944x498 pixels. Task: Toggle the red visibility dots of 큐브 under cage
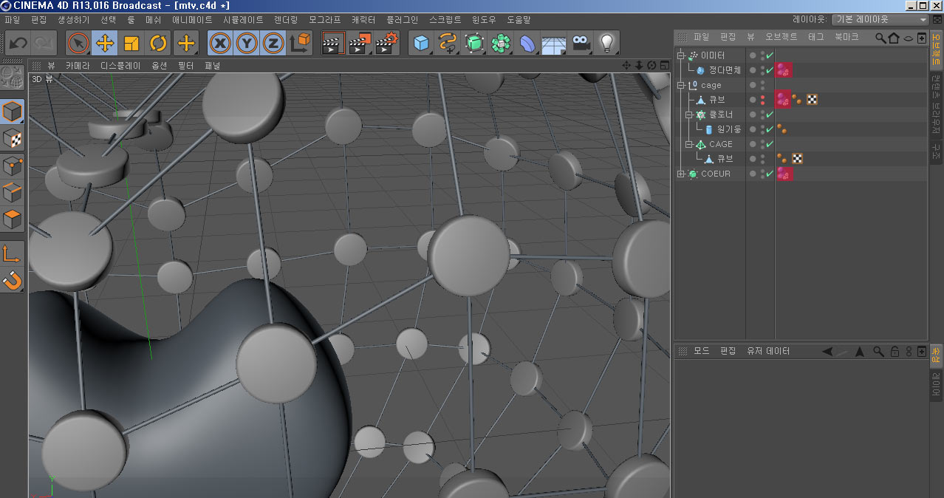762,100
